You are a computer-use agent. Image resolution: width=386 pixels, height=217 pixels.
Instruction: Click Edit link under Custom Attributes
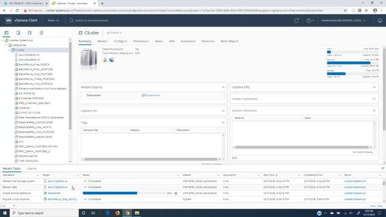click(235, 158)
